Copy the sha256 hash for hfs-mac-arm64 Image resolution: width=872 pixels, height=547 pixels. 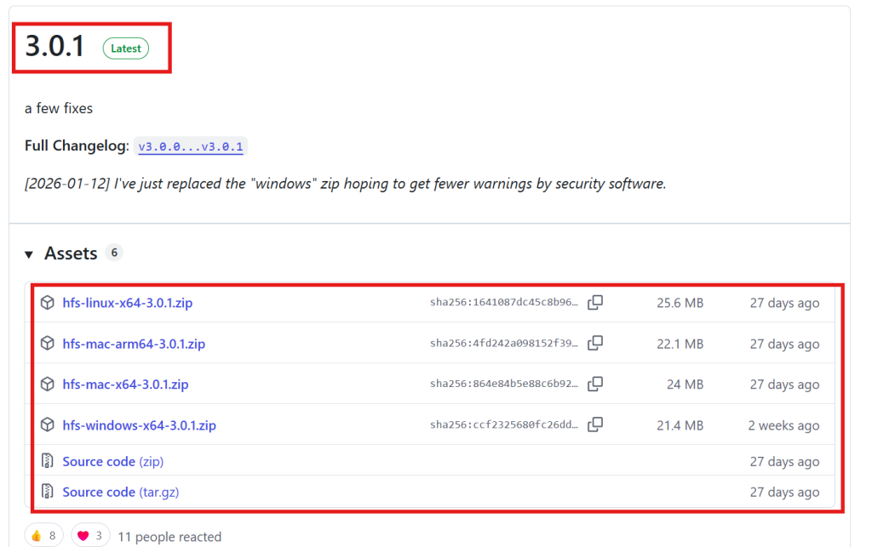595,344
